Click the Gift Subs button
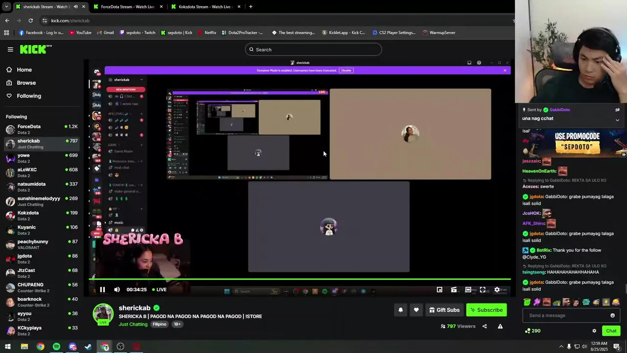The image size is (627, 353). click(444, 310)
